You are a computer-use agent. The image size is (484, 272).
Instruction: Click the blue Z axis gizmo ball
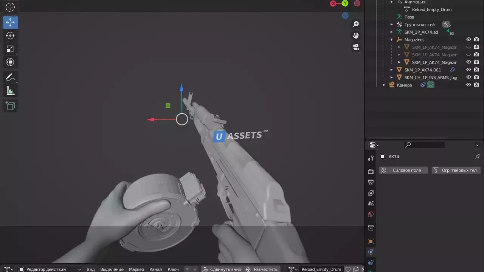pos(345,15)
